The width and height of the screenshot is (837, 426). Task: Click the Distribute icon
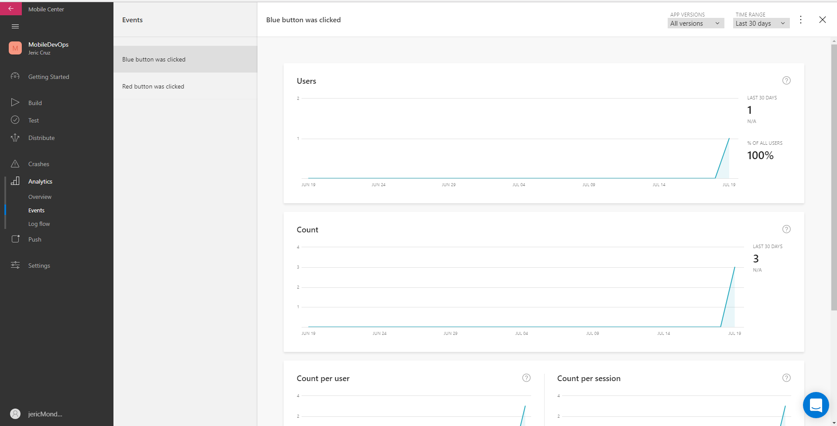point(15,138)
